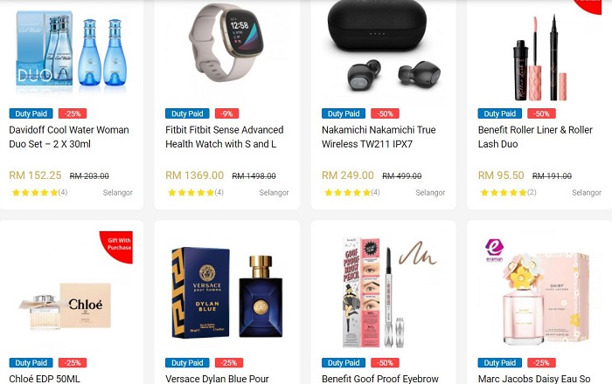Click the -50% badge on Nakamichi earbuds

(x=385, y=113)
